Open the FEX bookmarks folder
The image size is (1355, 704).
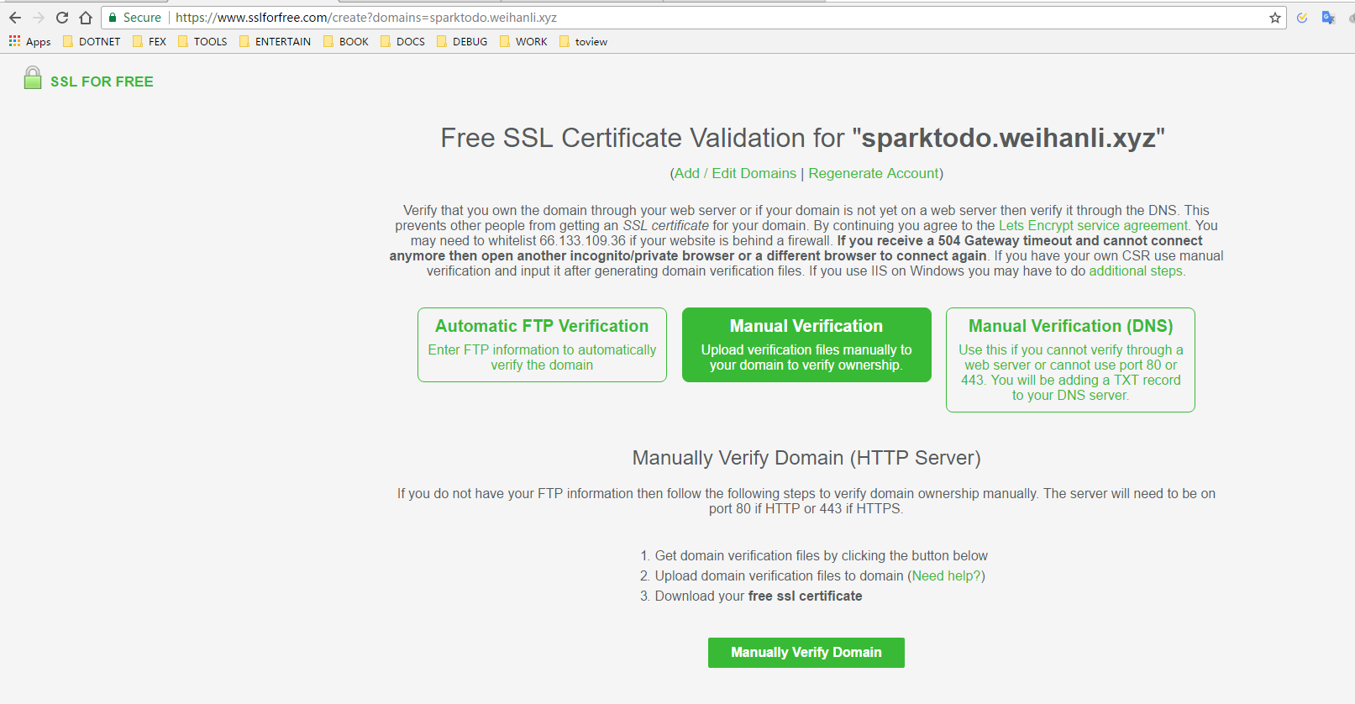click(150, 41)
